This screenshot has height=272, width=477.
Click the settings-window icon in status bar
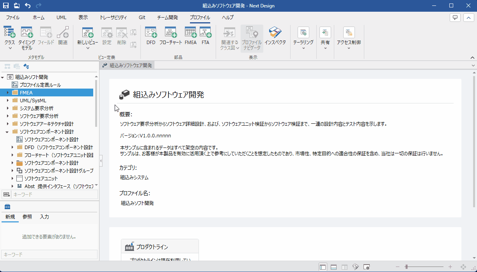pyautogui.click(x=366, y=267)
